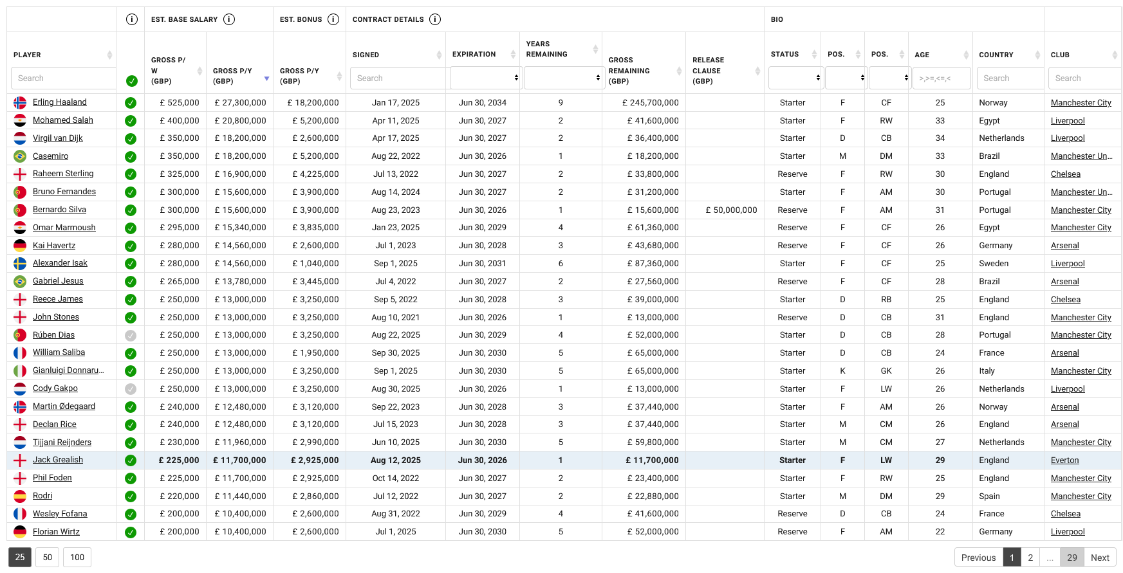Show 50 rows per page
Viewport: 1123px width, 573px height.
48,557
